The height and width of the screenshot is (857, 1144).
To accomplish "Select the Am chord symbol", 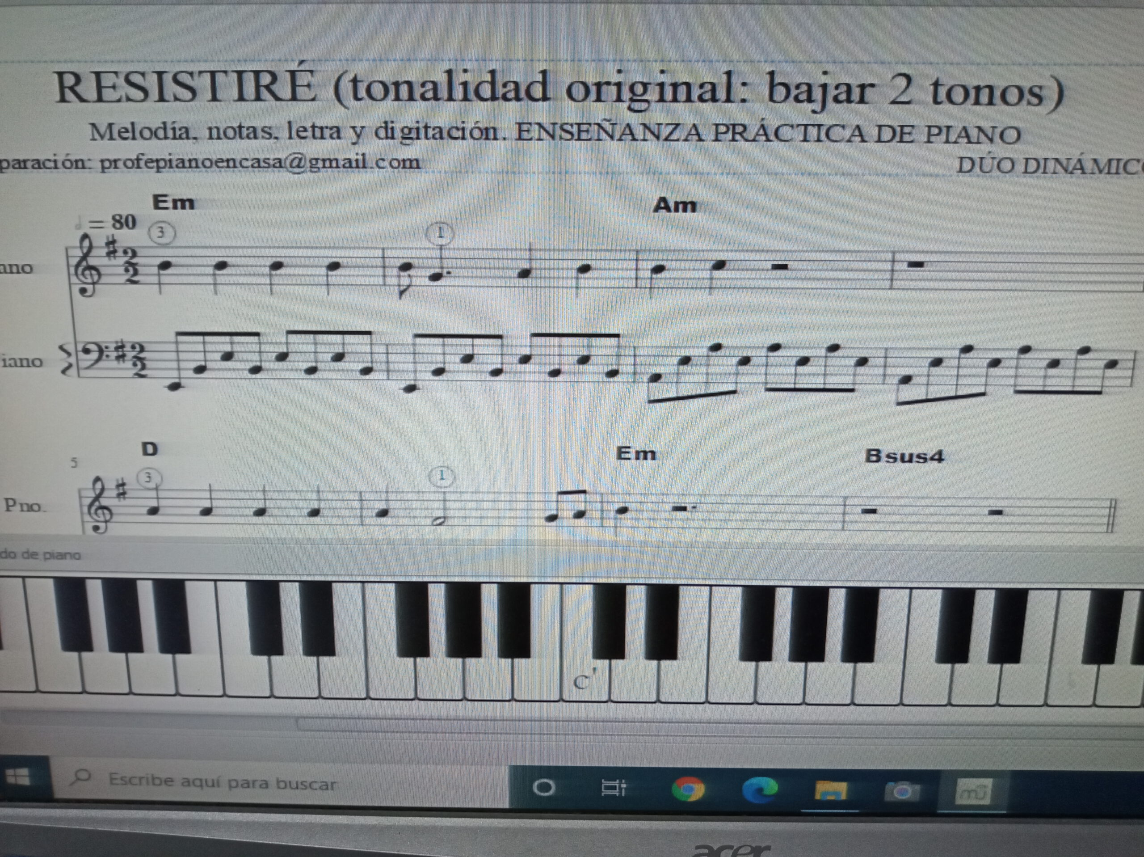I will (x=674, y=206).
